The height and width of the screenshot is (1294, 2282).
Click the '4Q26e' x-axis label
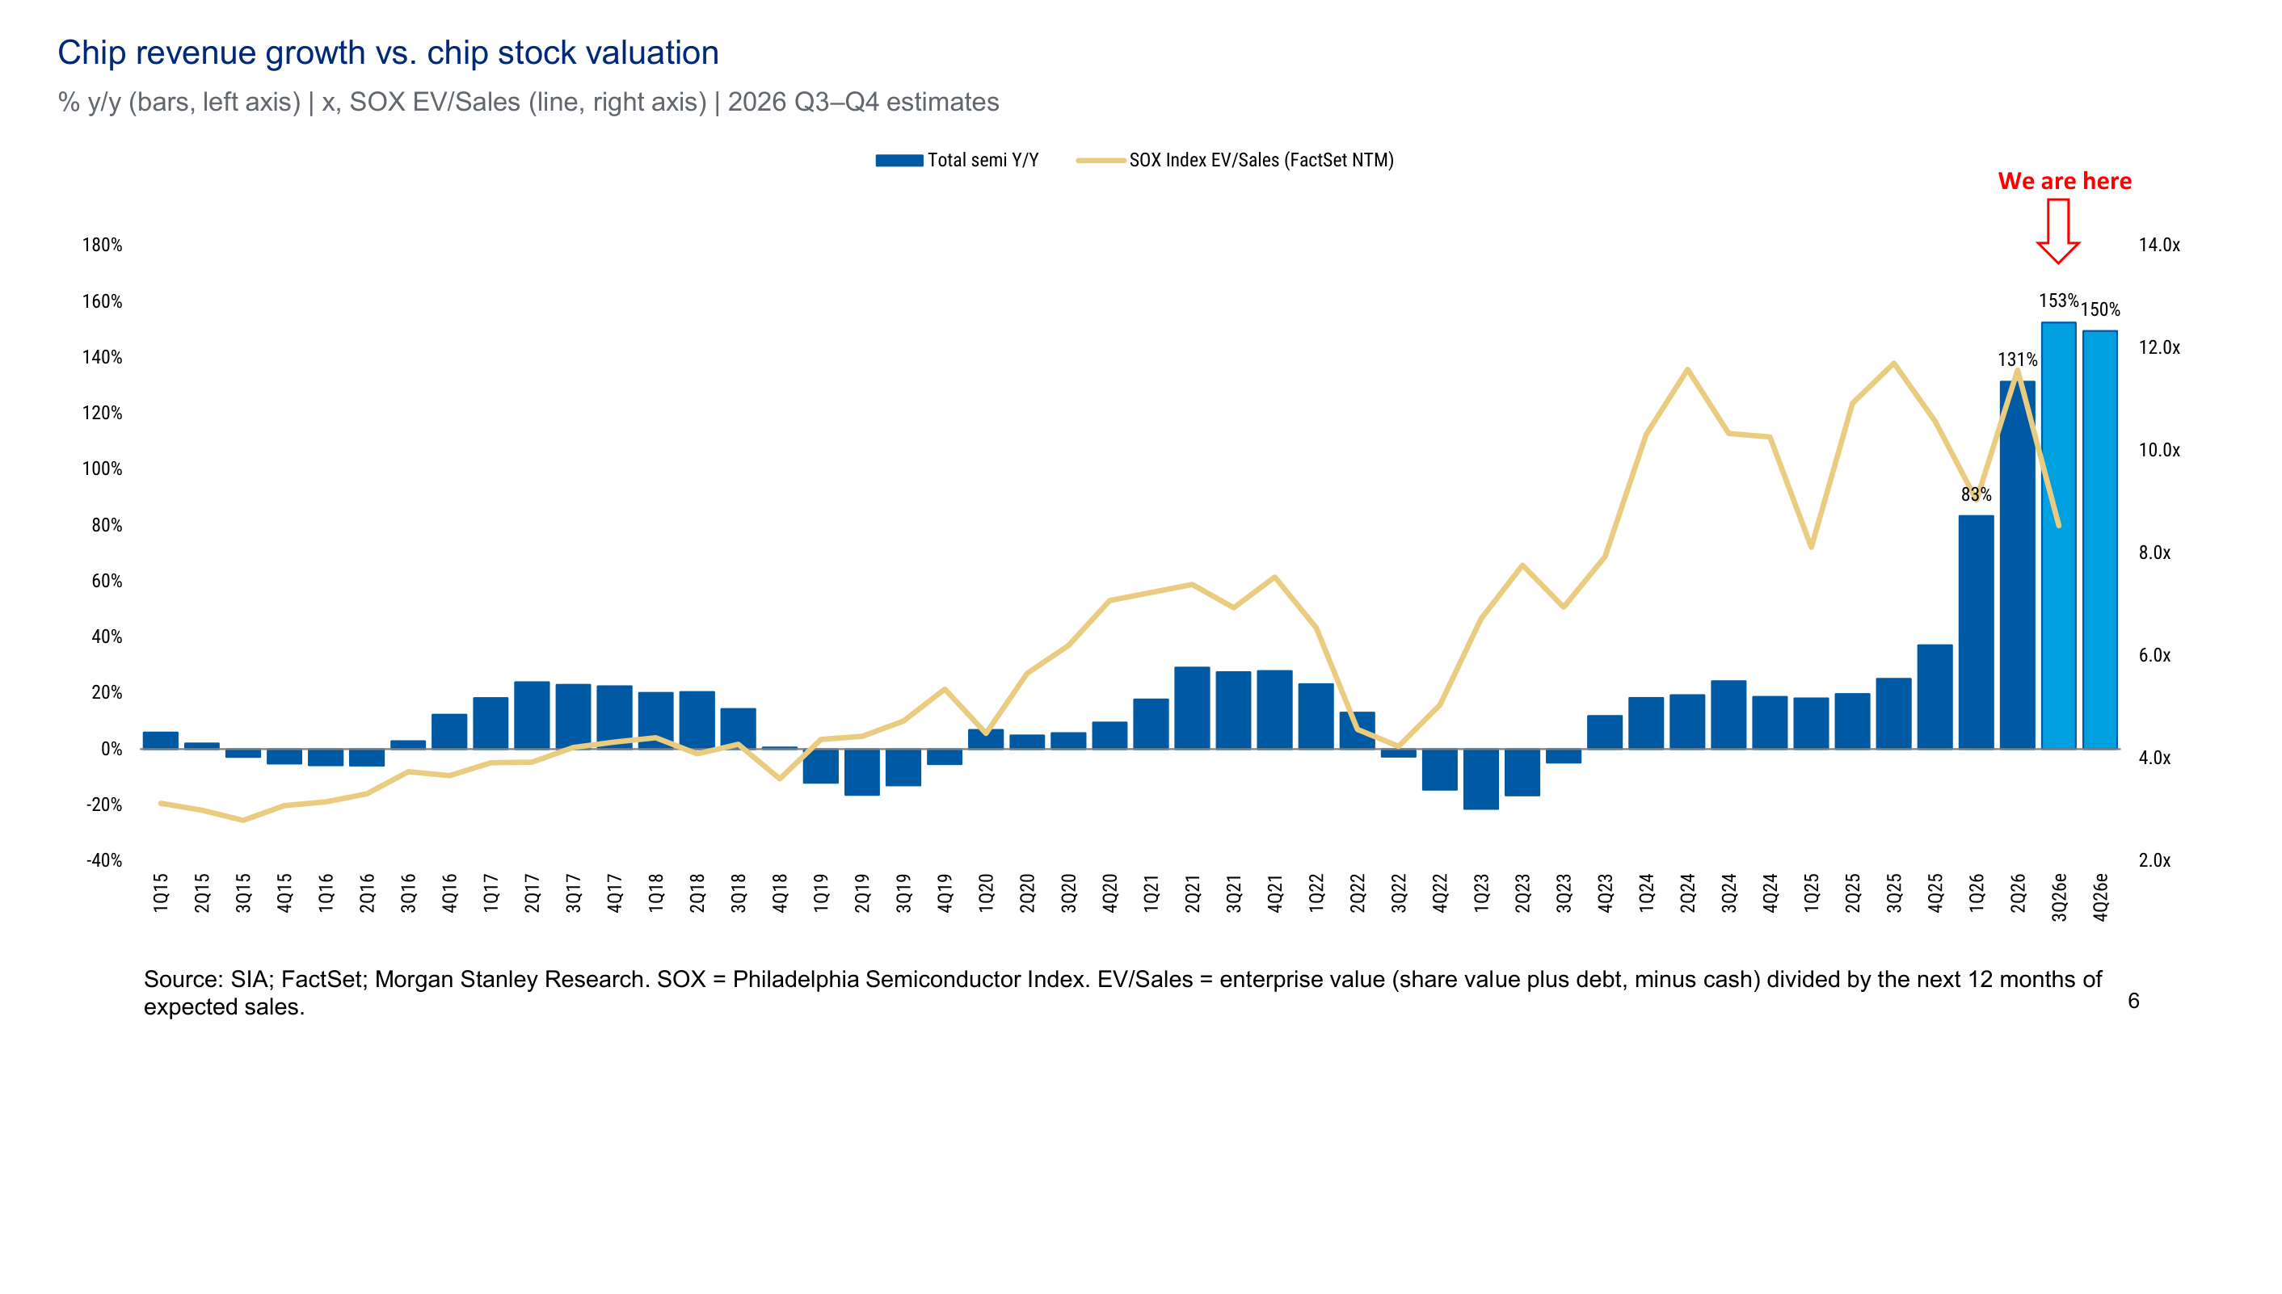pos(2101,897)
